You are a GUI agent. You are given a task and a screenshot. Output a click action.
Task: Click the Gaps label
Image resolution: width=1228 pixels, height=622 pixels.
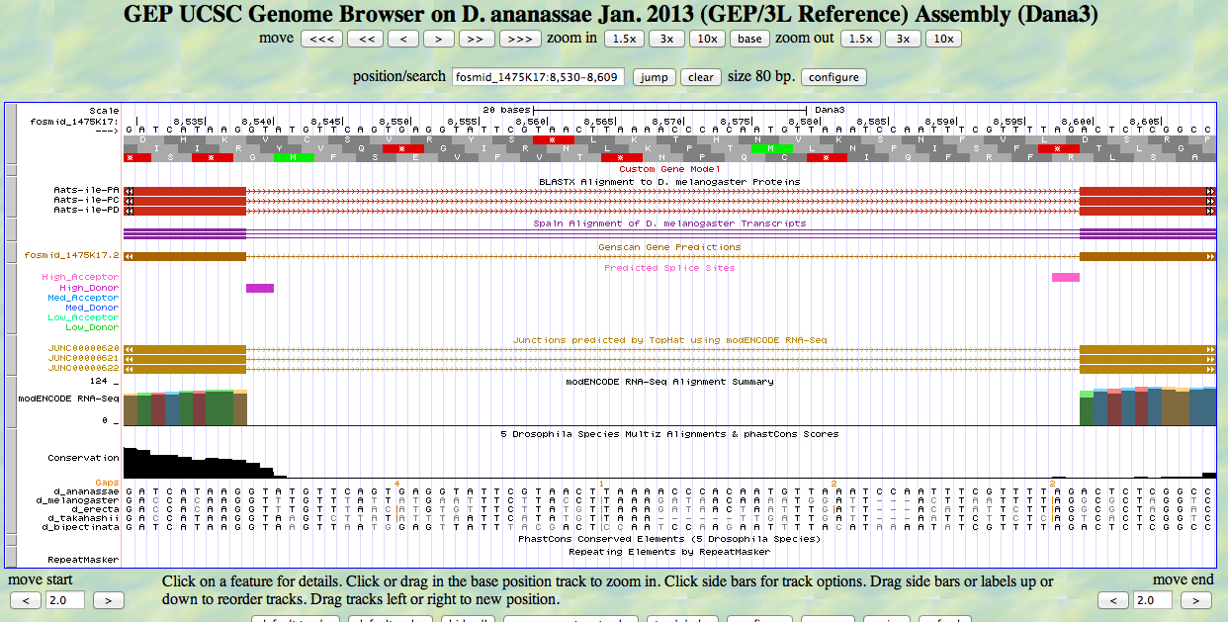coord(107,482)
